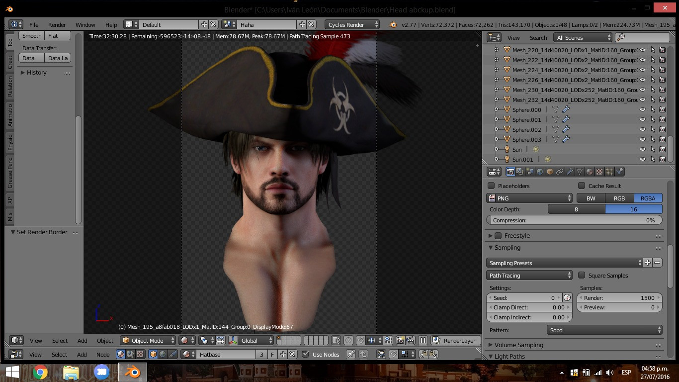
Task: Open the Physics properties tab
Action: (x=619, y=172)
